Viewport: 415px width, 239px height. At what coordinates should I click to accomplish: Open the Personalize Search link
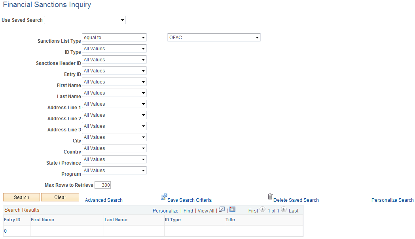[392, 200]
